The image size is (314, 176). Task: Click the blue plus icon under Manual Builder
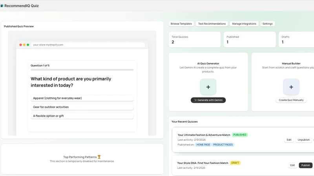tap(291, 87)
